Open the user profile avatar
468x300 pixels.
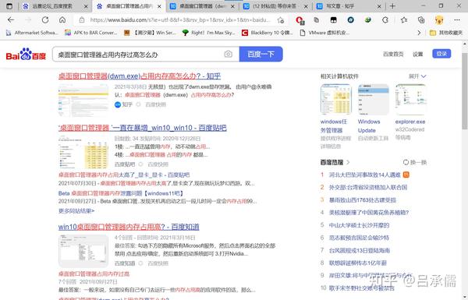pyautogui.click(x=439, y=20)
